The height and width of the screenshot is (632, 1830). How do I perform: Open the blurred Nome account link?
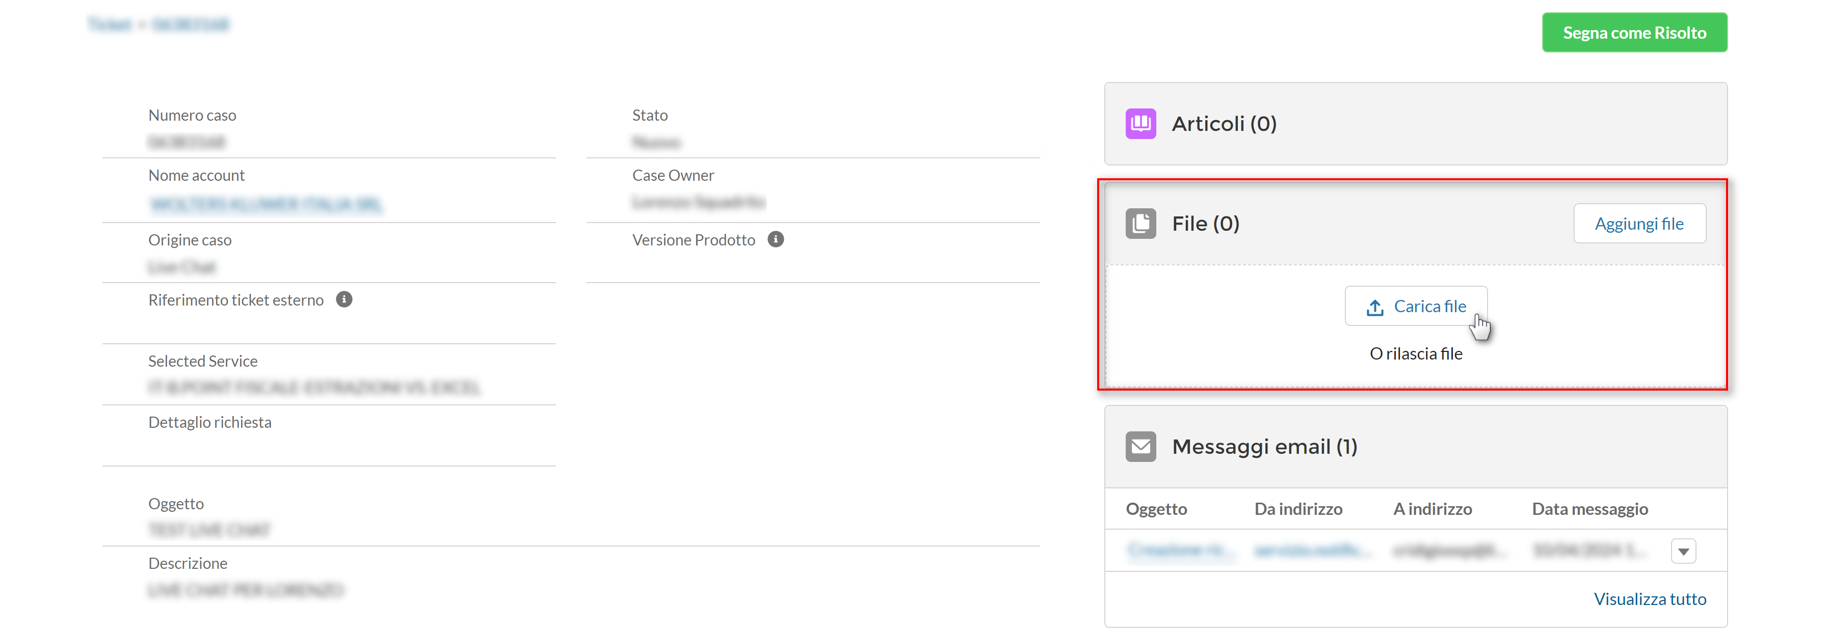point(267,205)
